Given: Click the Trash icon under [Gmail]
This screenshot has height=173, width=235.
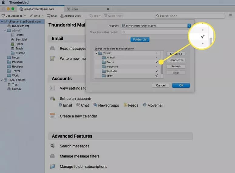Looking at the screenshot, I should coord(12,49).
